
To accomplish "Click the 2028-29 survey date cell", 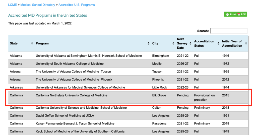I will tap(183, 115).
